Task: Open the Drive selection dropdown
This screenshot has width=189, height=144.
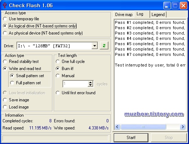Action: pyautogui.click(x=94, y=46)
